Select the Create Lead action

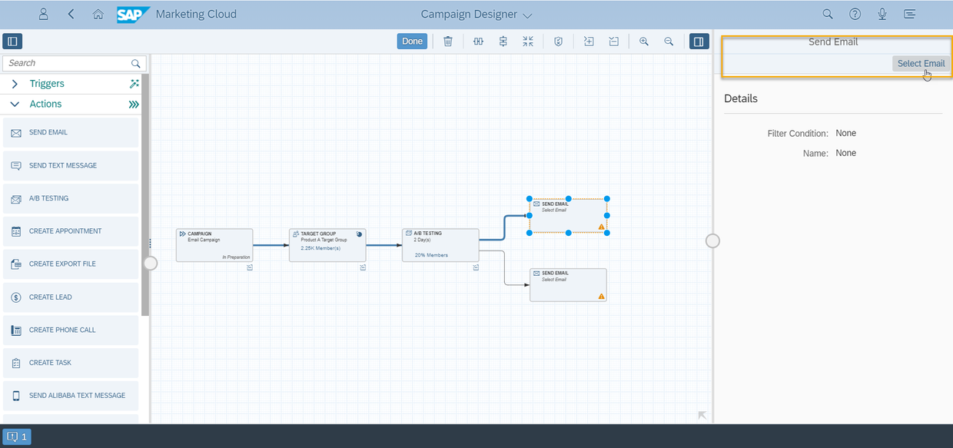tap(71, 297)
